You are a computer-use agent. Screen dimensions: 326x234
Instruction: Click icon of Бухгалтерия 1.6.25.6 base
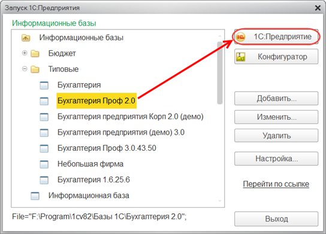click(x=44, y=180)
